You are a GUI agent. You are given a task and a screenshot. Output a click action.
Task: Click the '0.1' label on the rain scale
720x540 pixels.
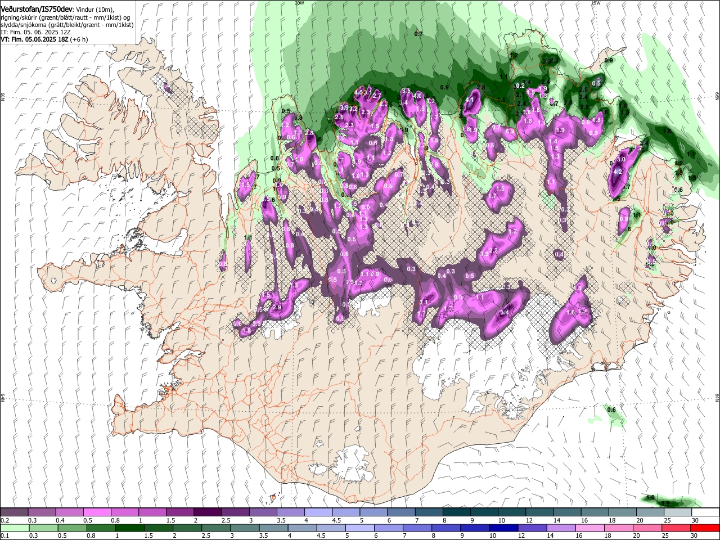point(4,536)
